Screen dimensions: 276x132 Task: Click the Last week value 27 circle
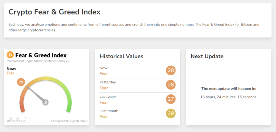click(171, 99)
